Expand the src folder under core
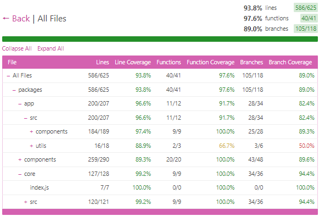The height and width of the screenshot is (216, 319). (25, 202)
